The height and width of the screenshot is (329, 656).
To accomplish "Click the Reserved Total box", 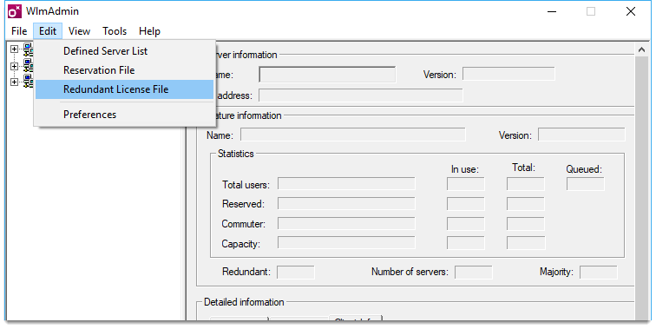I will click(526, 203).
